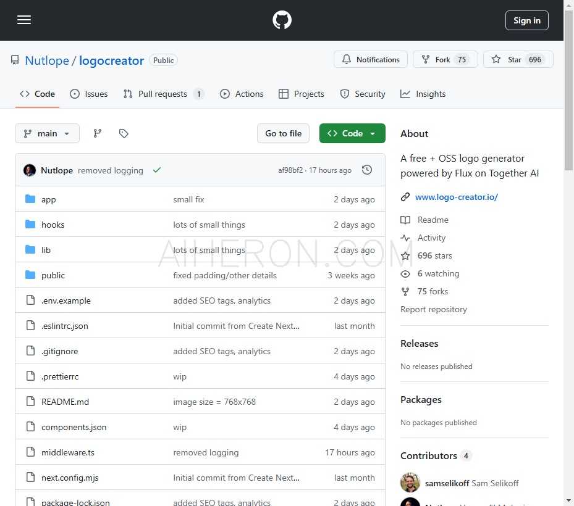
Task: Open the components.json file
Action: (74, 427)
